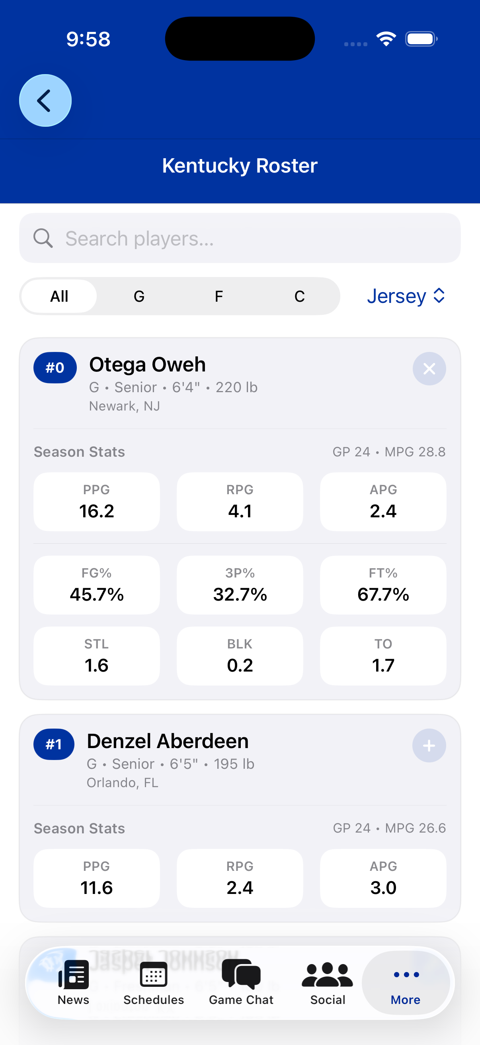Tap Oweh's PPG 16.2 stat tile
The height and width of the screenshot is (1045, 480).
(x=96, y=501)
